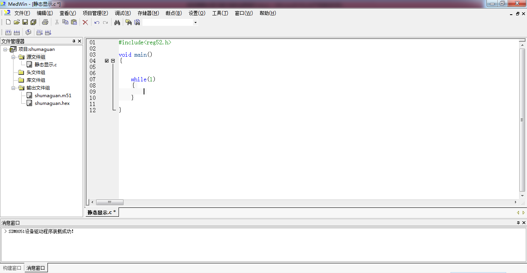Click the editor horizontal scroll right arrow
Viewport: 527px width, 273px height.
(x=515, y=202)
